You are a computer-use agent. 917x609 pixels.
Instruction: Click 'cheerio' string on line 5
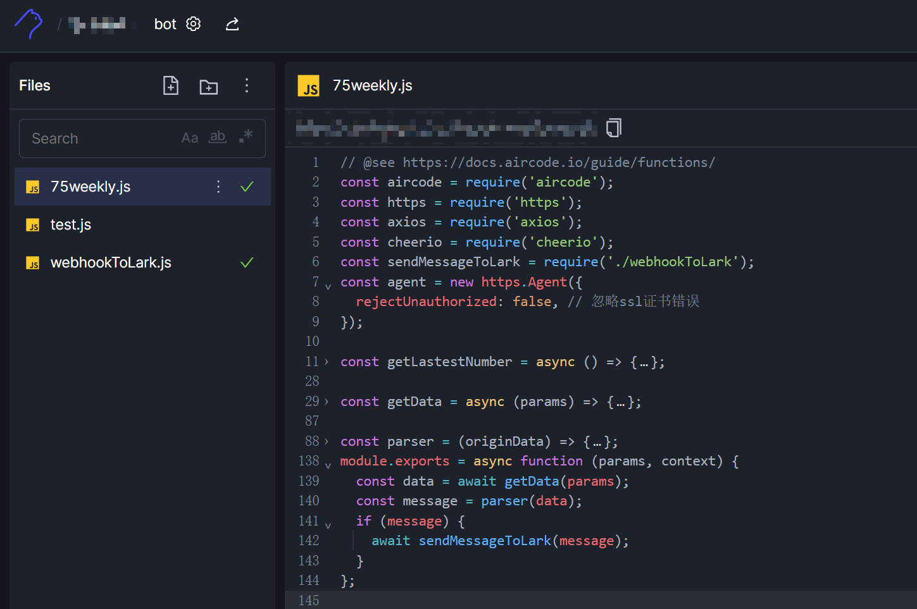coord(563,242)
